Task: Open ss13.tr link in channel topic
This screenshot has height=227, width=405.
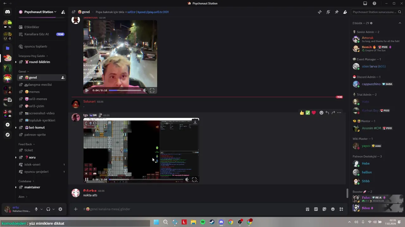Action: point(131,12)
